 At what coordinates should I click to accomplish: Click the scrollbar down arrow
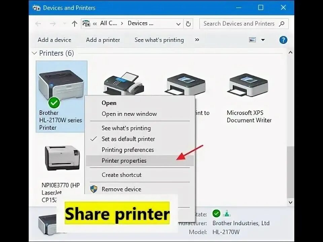click(x=290, y=202)
